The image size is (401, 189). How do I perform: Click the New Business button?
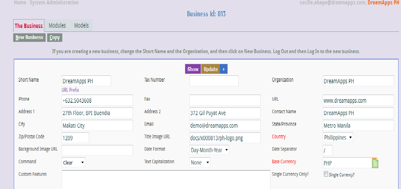[29, 37]
